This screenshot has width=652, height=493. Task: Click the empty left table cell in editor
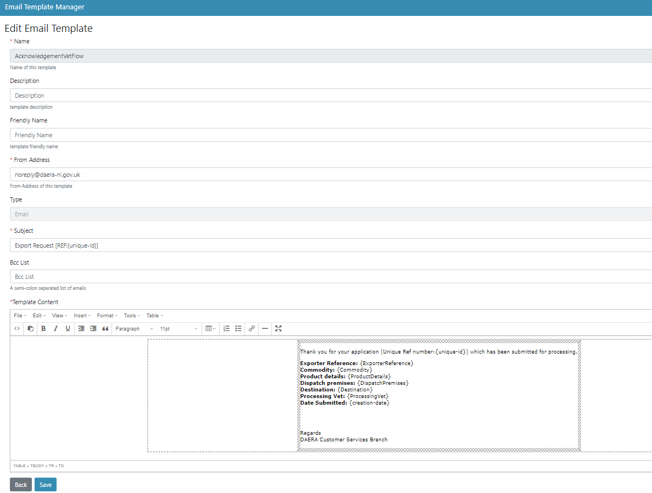click(x=222, y=395)
